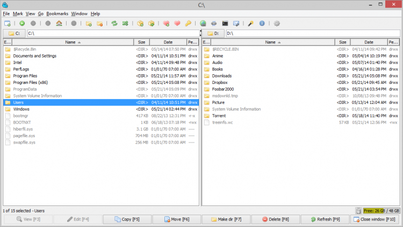
Task: Edit bookmarks with the plain heart icon
Action: click(x=177, y=24)
